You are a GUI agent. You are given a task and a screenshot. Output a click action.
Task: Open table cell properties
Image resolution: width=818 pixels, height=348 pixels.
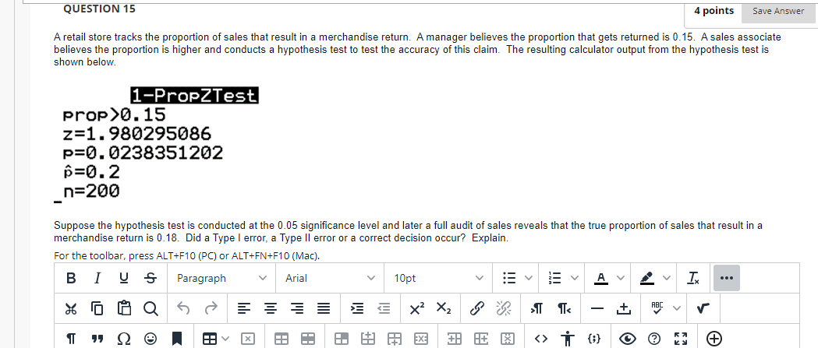point(342,339)
